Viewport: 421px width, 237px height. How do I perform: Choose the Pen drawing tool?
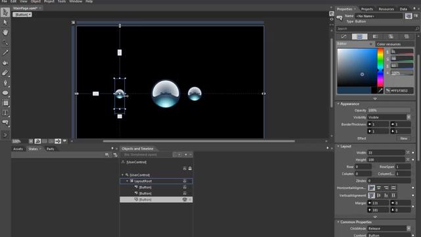click(x=5, y=83)
